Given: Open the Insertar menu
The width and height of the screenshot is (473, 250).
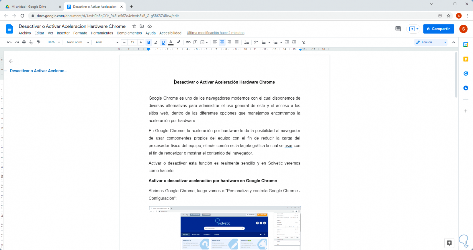Looking at the screenshot, I should tap(63, 33).
